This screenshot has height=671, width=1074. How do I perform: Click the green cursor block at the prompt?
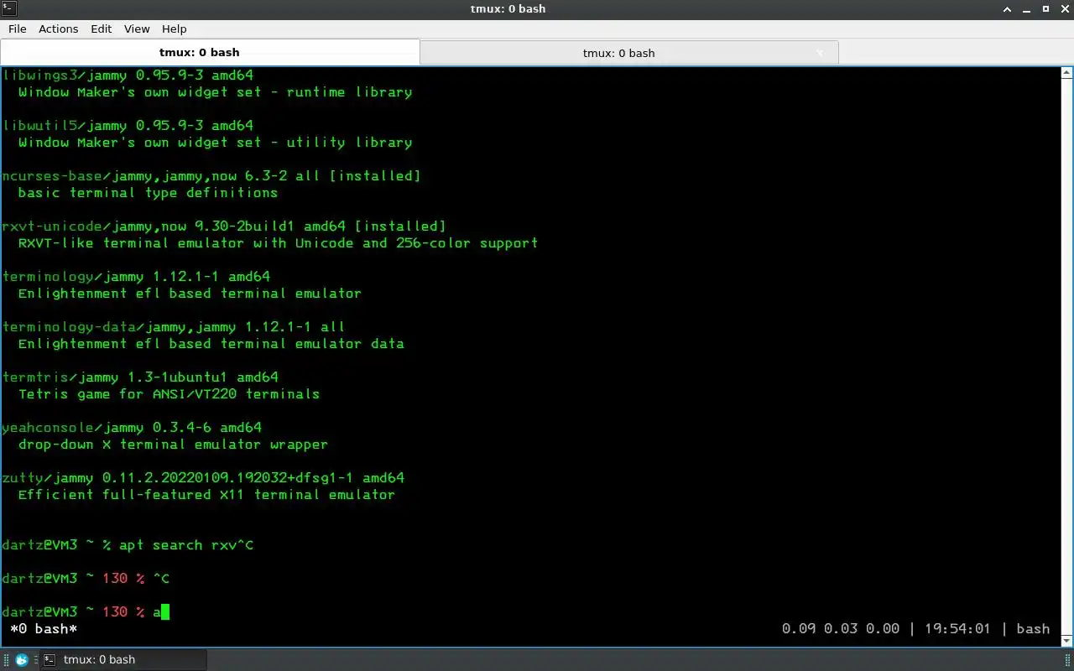pos(165,611)
